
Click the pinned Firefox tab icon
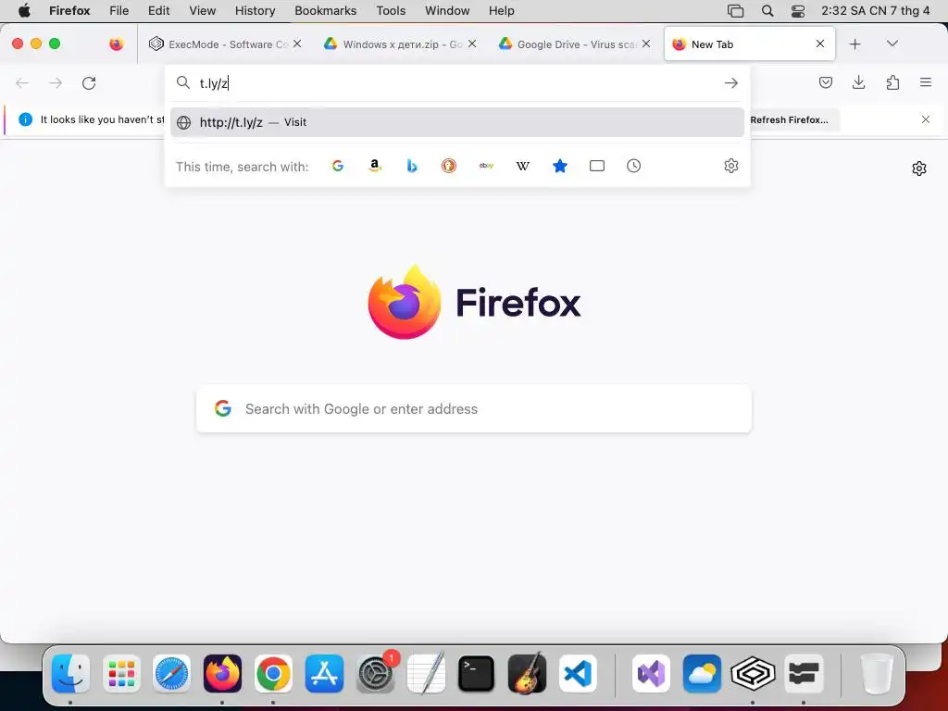coord(117,44)
